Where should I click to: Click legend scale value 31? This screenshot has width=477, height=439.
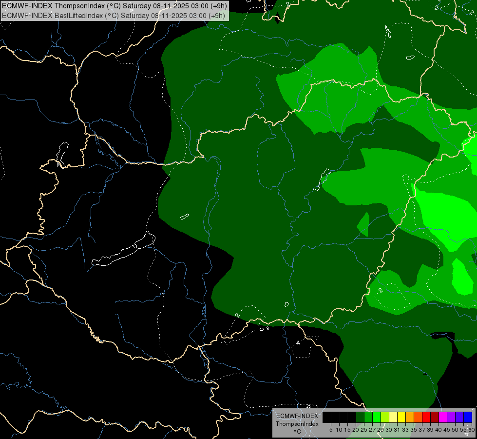tap(397, 430)
